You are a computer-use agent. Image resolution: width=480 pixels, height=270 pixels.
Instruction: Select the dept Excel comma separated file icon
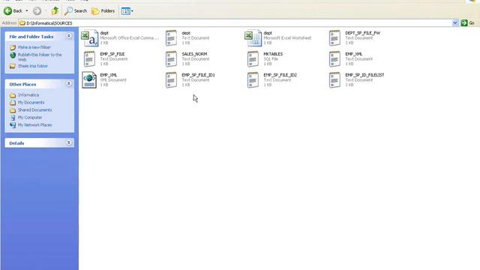coord(90,38)
